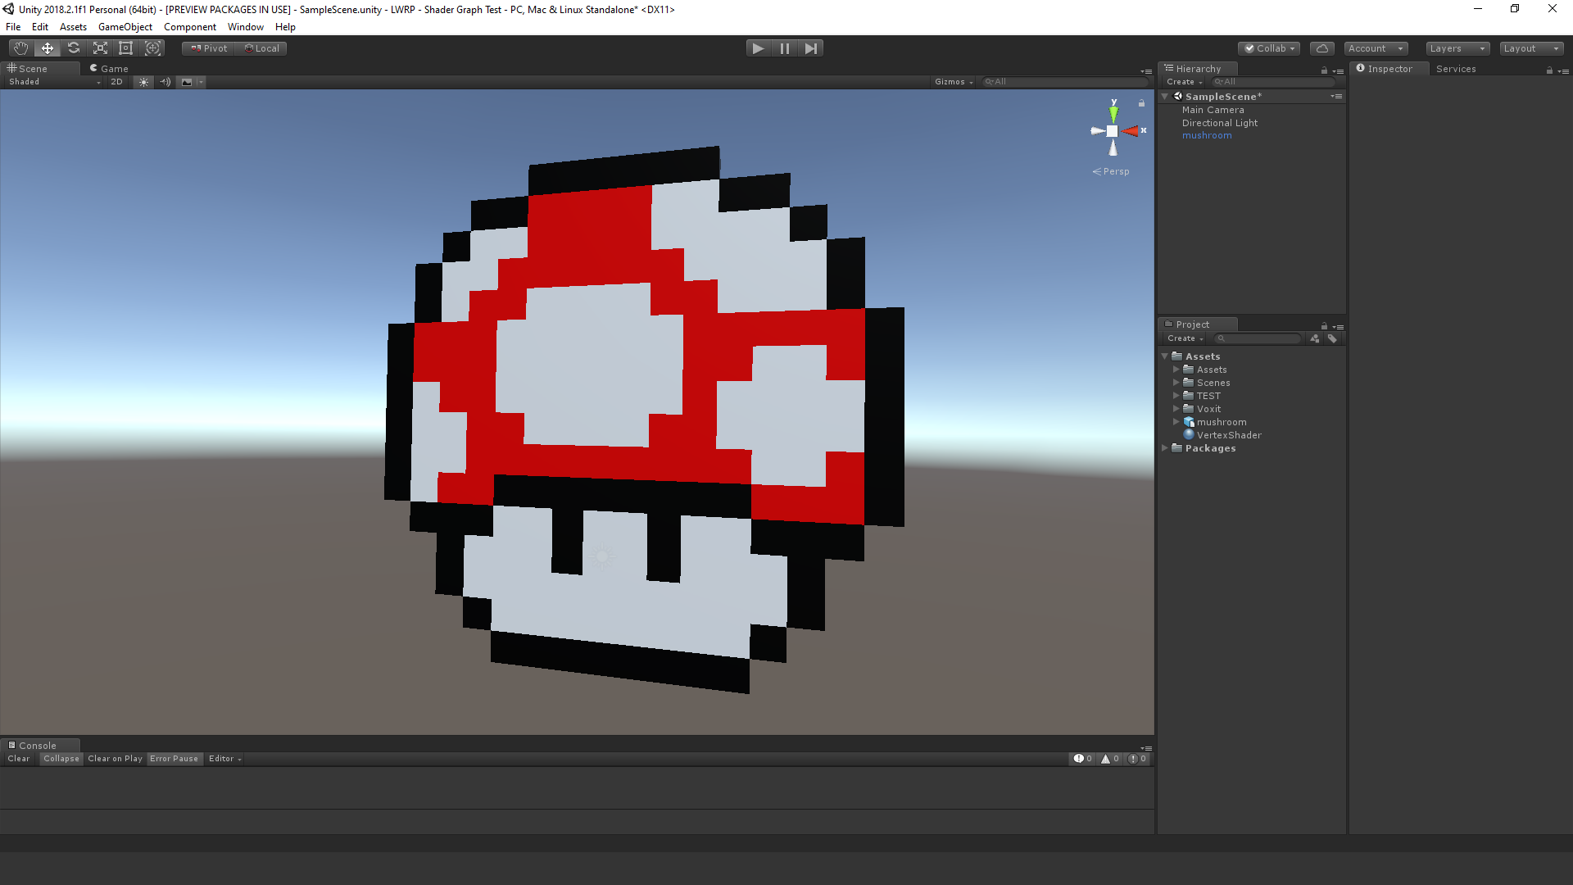The height and width of the screenshot is (885, 1573).
Task: Lock scene view gizmo rotation
Action: pos(1141,103)
